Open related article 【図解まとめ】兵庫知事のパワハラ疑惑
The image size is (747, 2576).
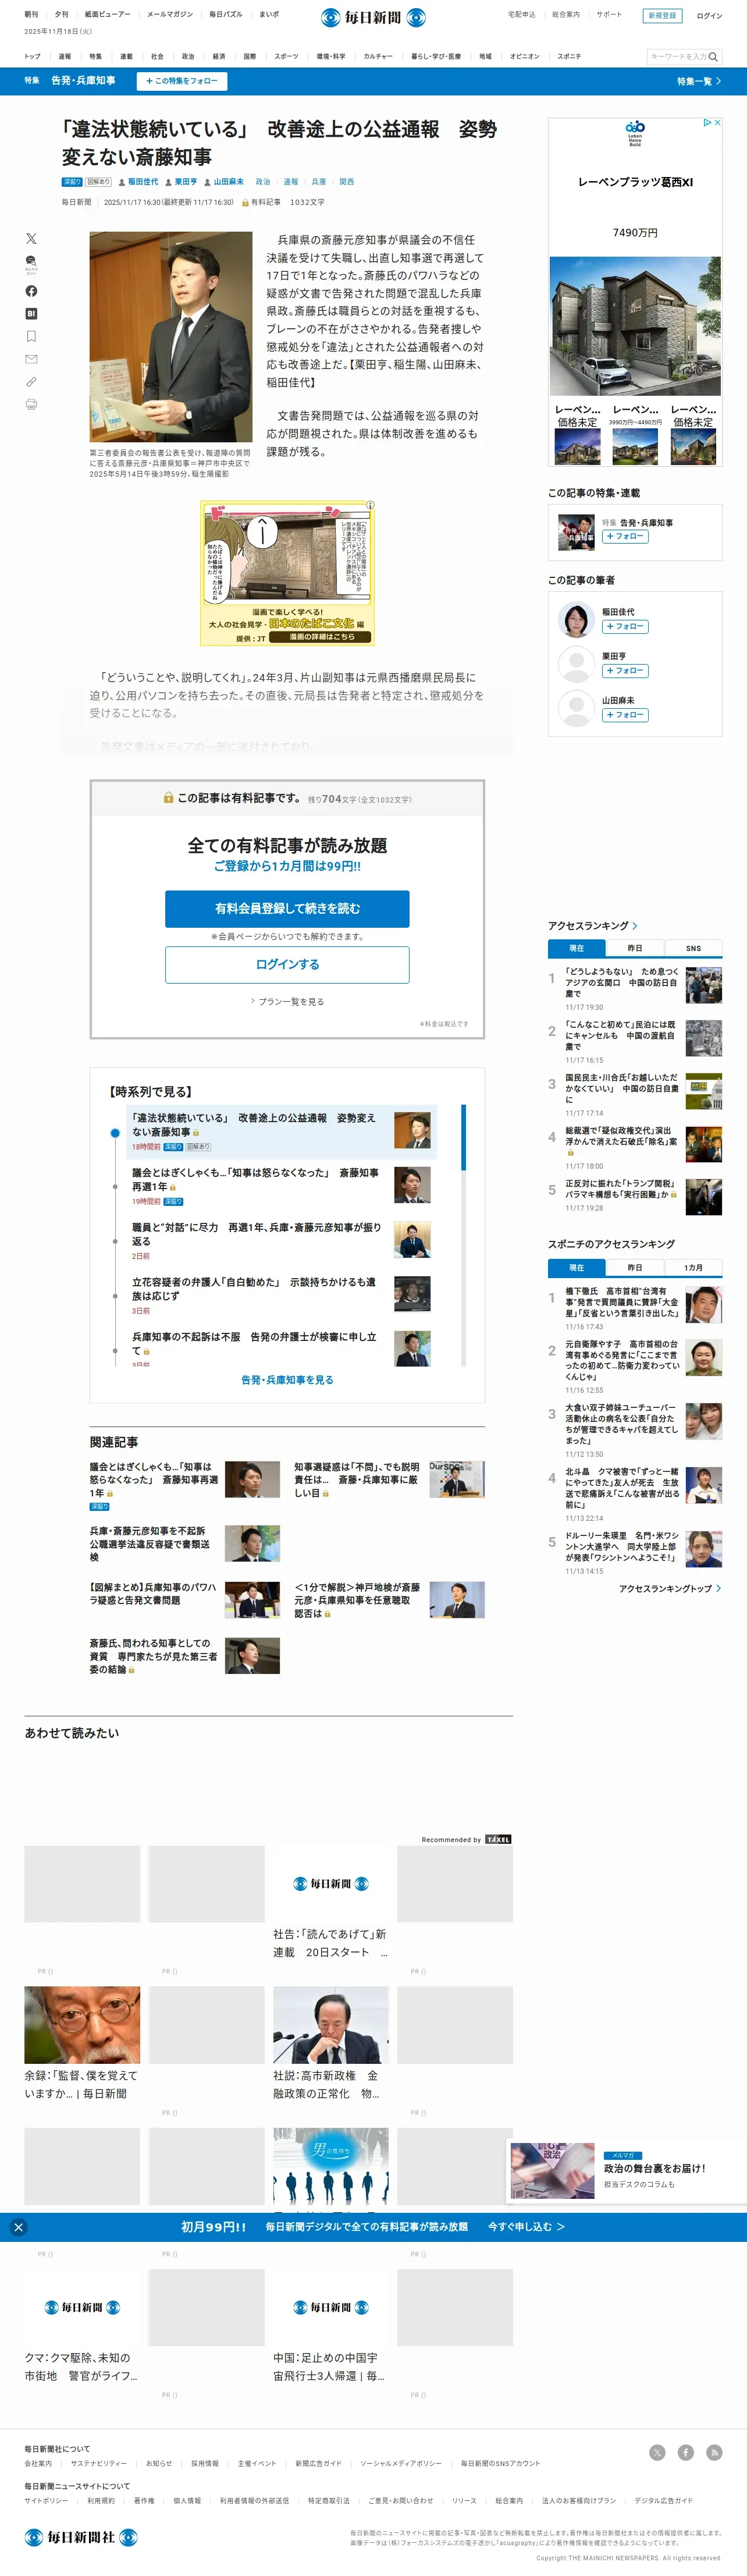coord(153,1593)
